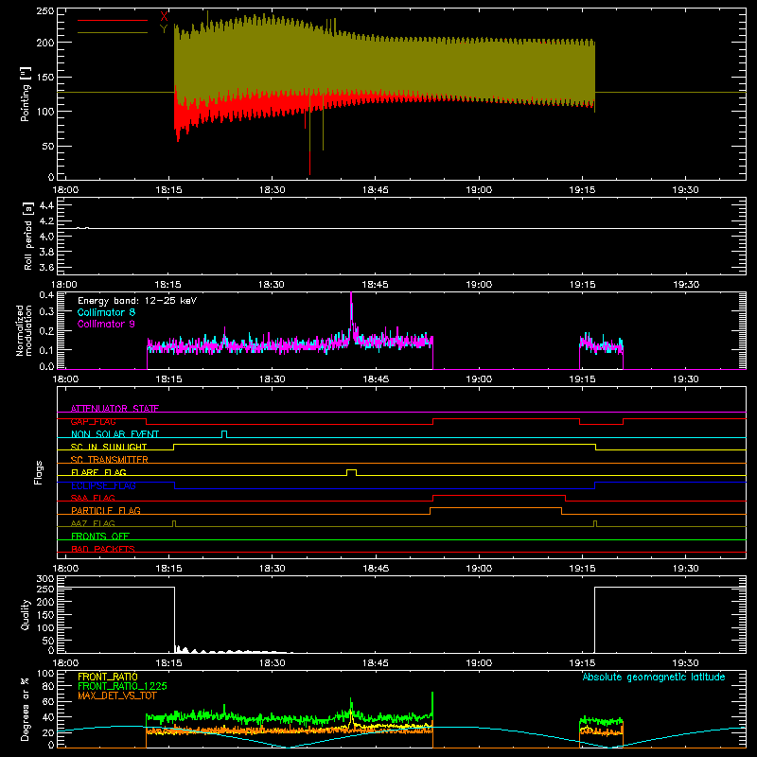Click the 'Degrees or %' axis title

pos(26,709)
